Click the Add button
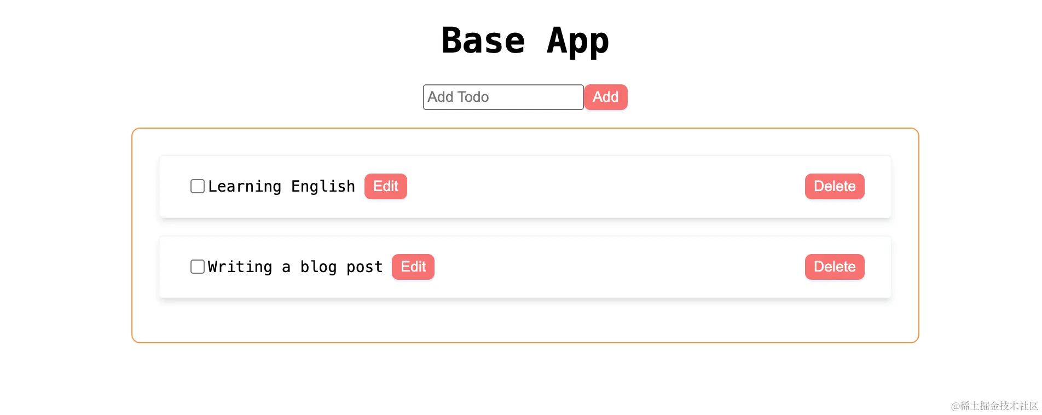1042x415 pixels. click(x=605, y=97)
